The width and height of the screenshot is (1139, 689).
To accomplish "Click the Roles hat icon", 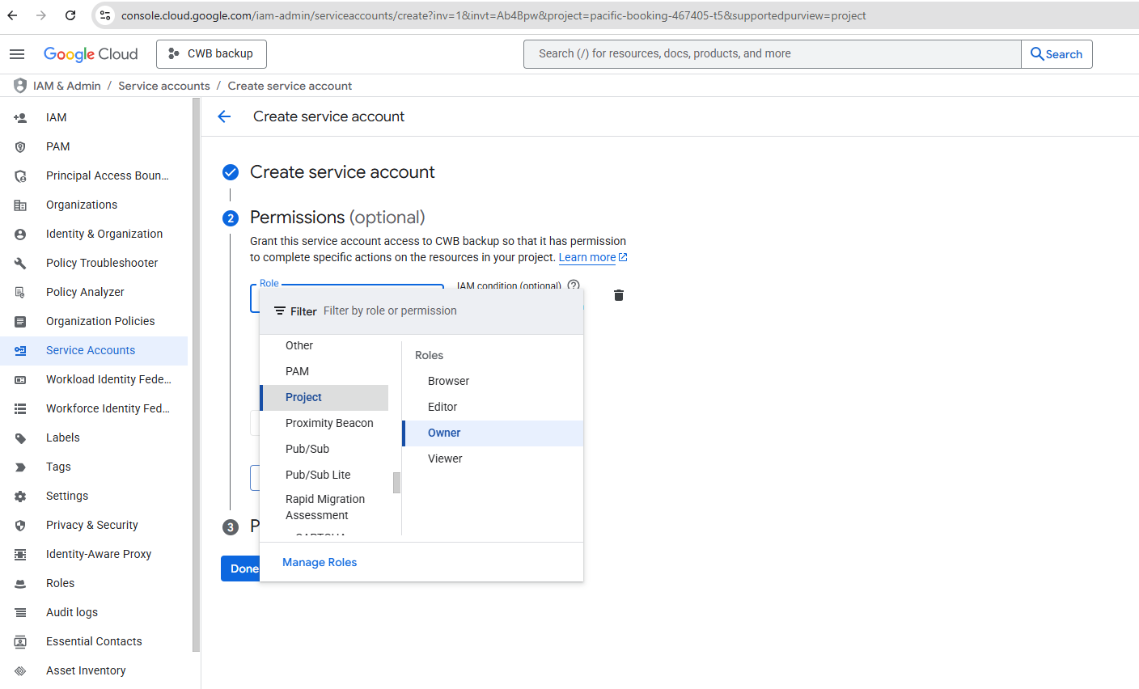I will click(20, 583).
